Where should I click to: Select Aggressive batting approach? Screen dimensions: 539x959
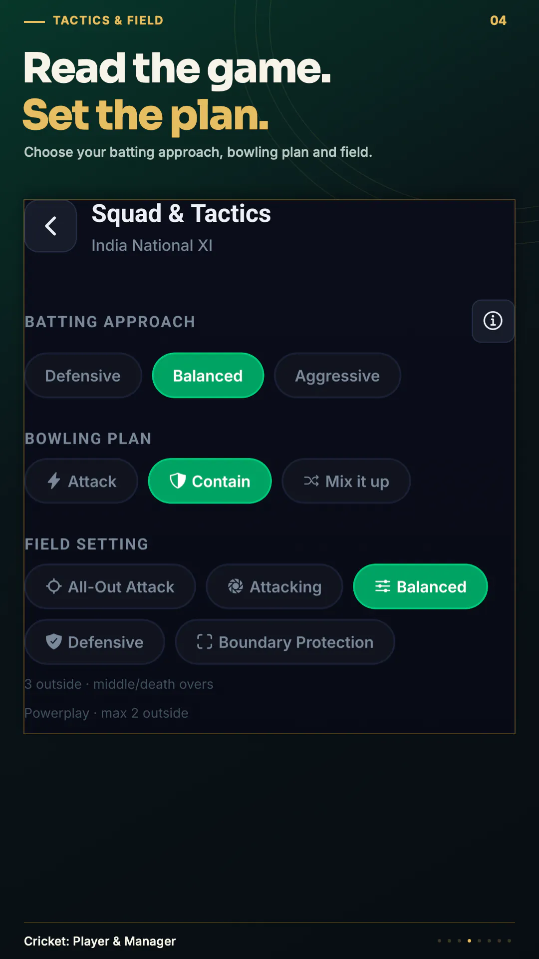[x=337, y=376]
